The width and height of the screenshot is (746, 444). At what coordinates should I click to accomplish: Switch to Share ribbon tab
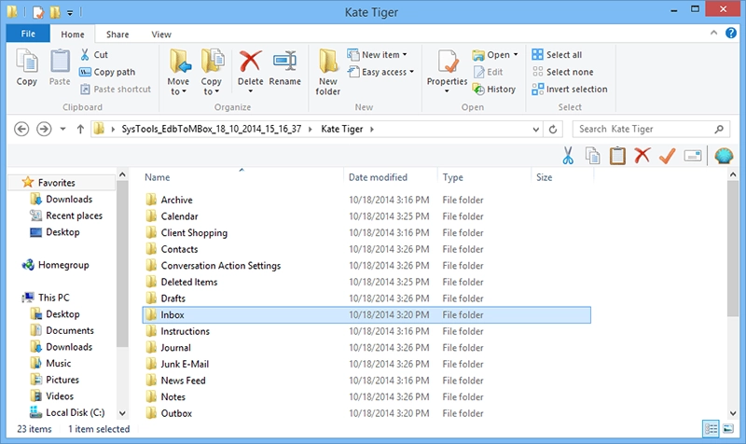(117, 35)
